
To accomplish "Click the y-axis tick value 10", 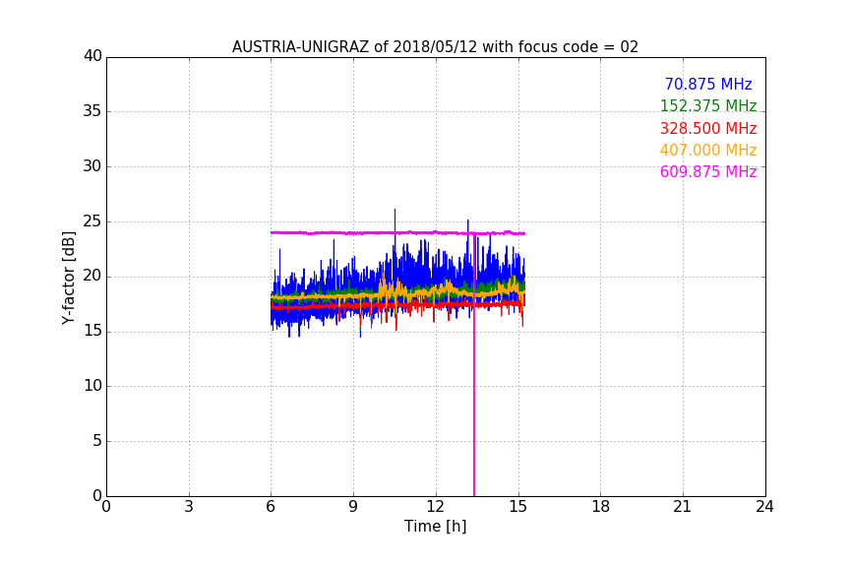I will click(x=92, y=386).
